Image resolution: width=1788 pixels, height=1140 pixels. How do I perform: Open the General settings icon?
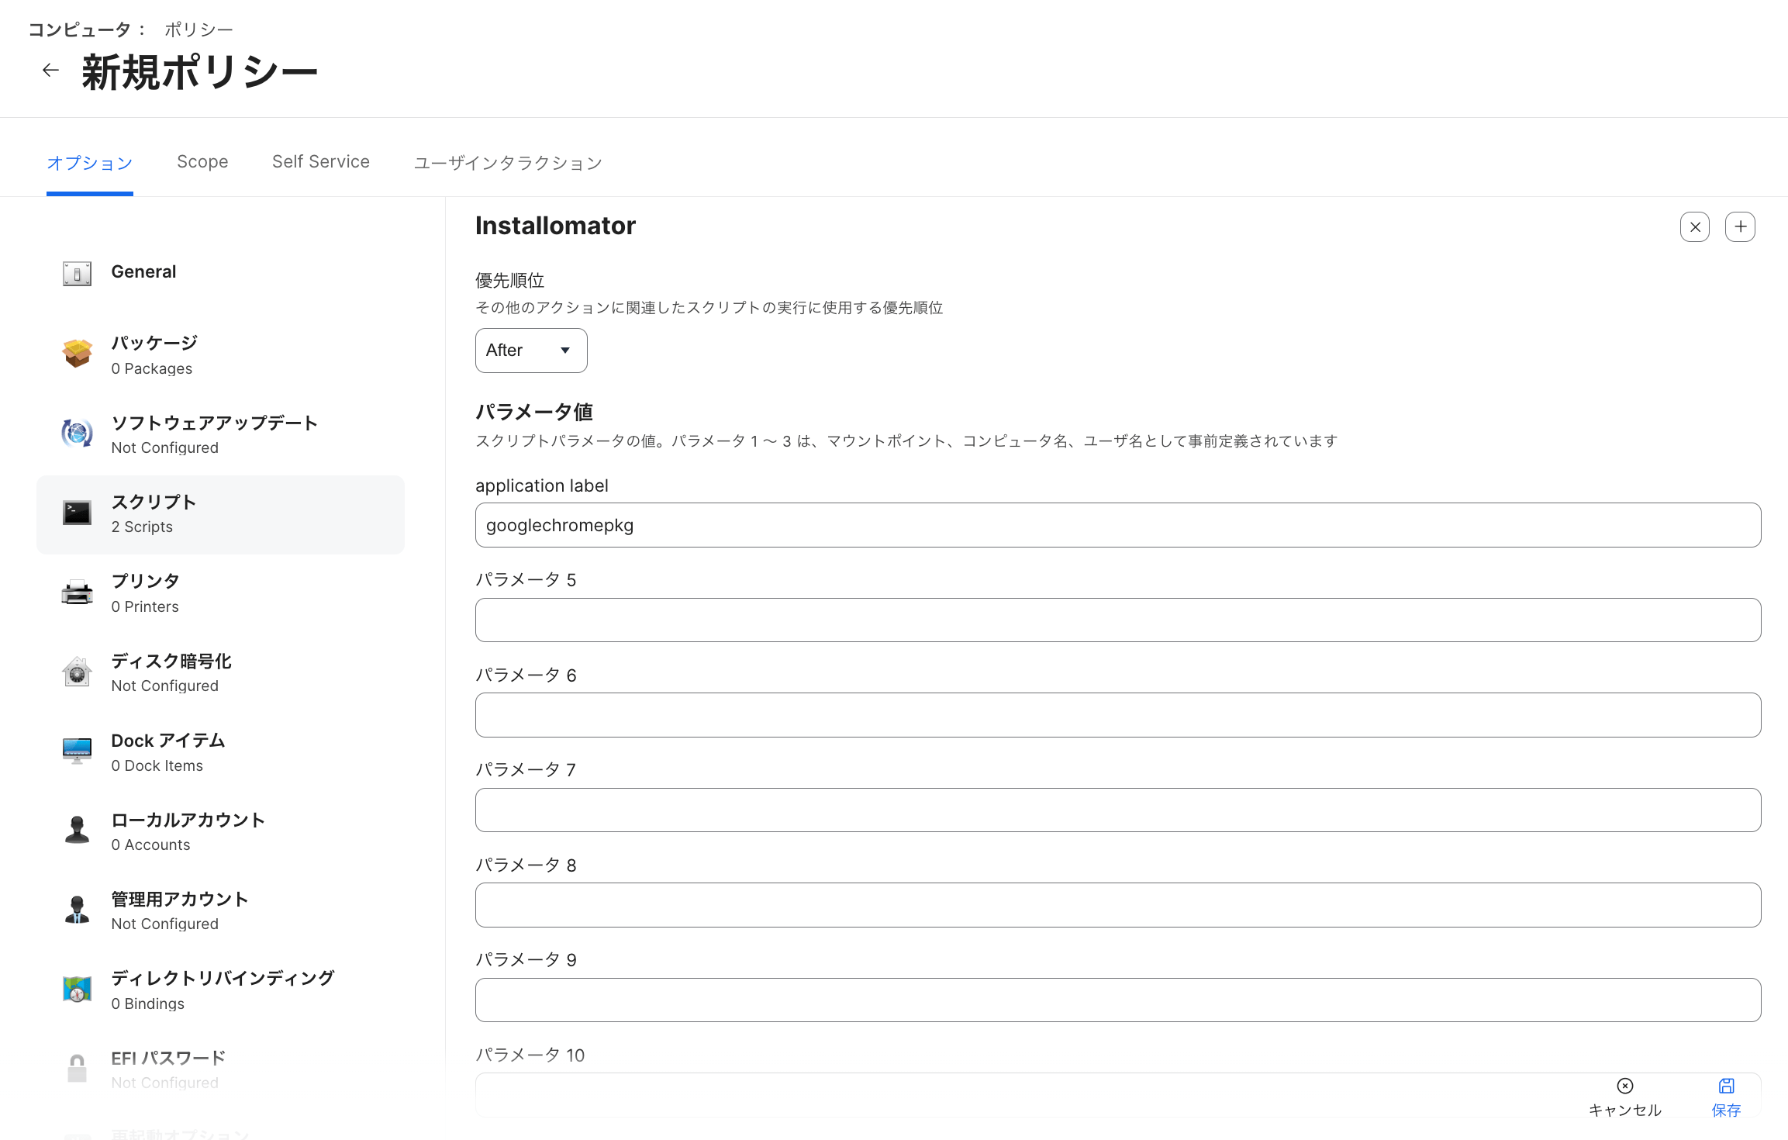77,273
